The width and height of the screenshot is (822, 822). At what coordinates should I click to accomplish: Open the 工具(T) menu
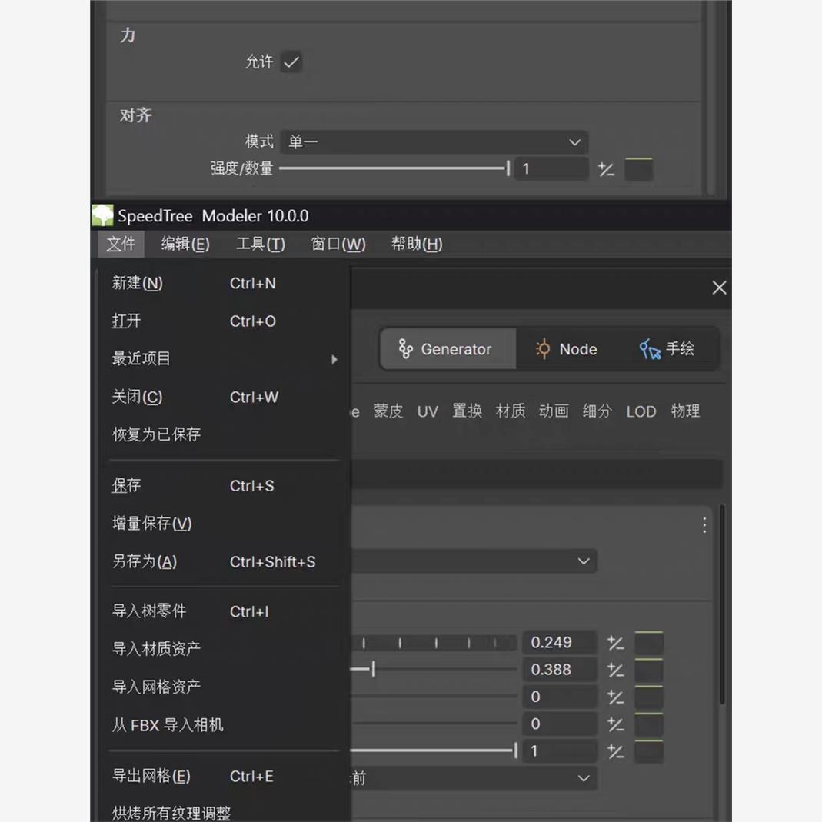tap(261, 244)
